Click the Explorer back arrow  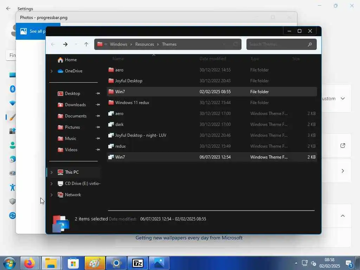click(53, 44)
